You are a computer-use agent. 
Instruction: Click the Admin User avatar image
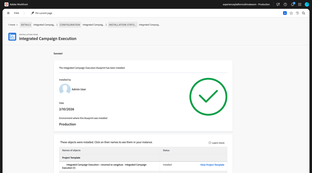(65, 89)
